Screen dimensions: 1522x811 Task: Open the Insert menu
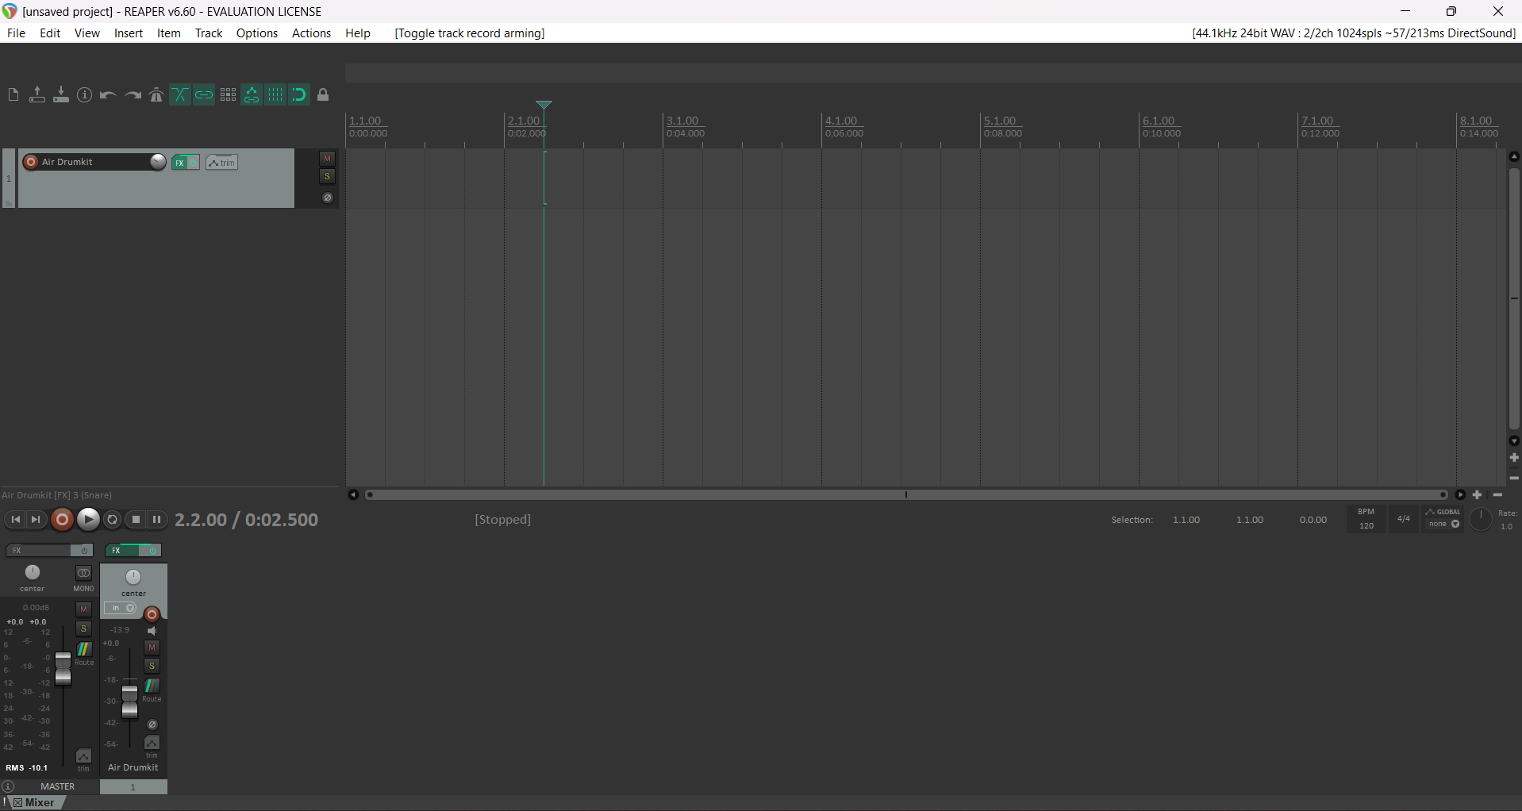[129, 33]
